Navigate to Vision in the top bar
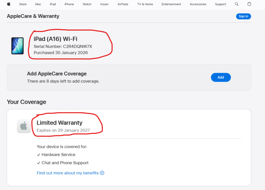 (104, 4)
